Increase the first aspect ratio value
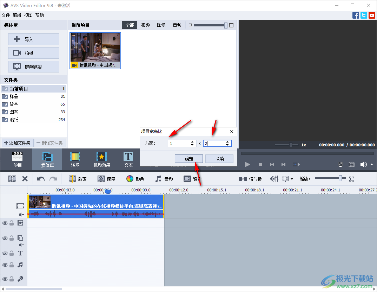The width and height of the screenshot is (377, 292). pos(192,142)
